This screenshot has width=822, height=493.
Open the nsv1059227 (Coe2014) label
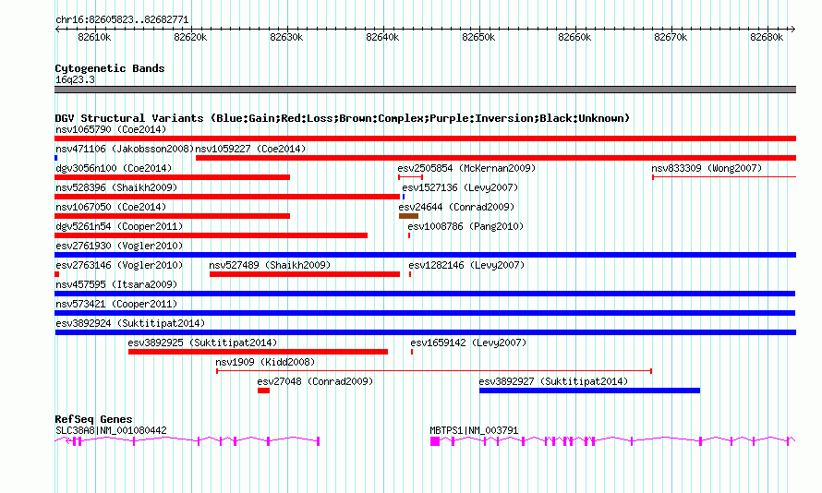[x=250, y=149]
